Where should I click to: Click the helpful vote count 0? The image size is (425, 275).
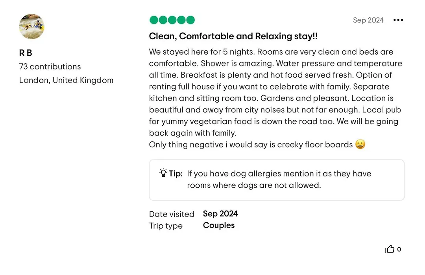(399, 249)
